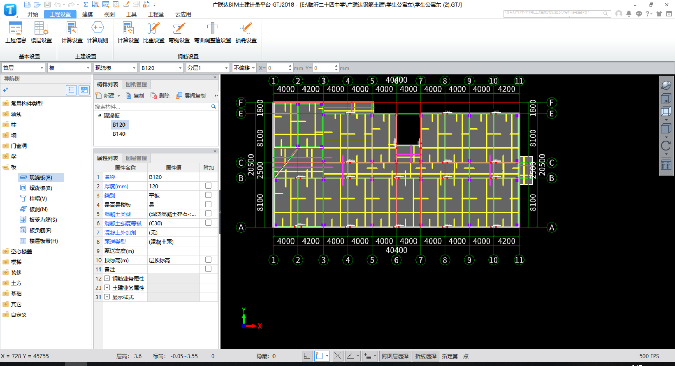Click 删除 button in component list

point(160,96)
